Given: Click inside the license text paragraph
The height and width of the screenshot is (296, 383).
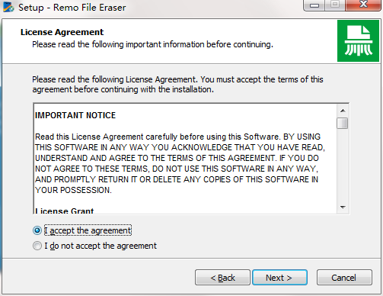Looking at the screenshot, I should click(x=180, y=163).
